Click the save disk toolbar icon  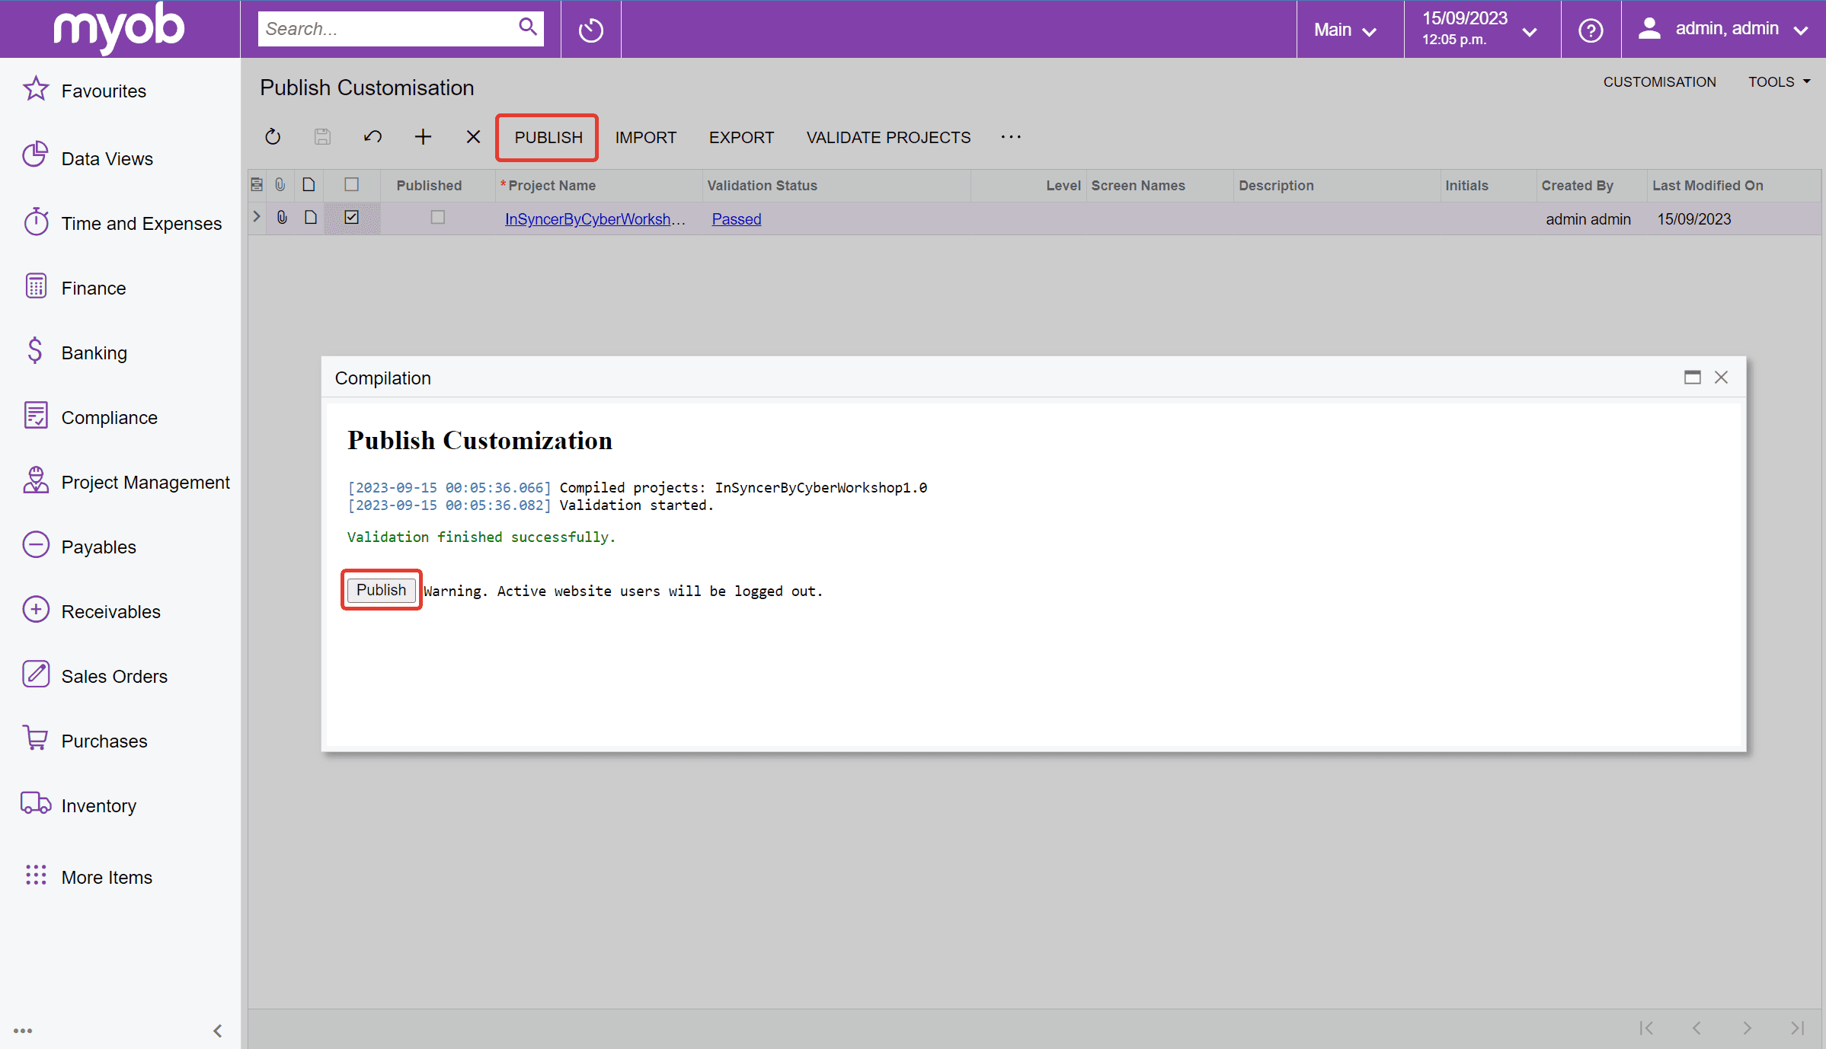[x=322, y=137]
